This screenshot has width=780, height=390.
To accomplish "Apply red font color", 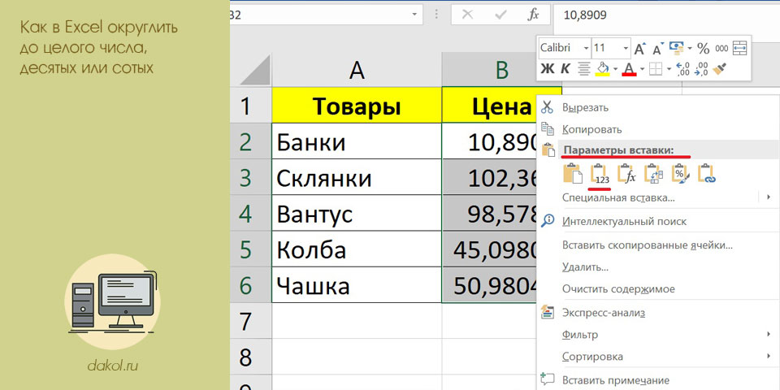I will pos(629,68).
